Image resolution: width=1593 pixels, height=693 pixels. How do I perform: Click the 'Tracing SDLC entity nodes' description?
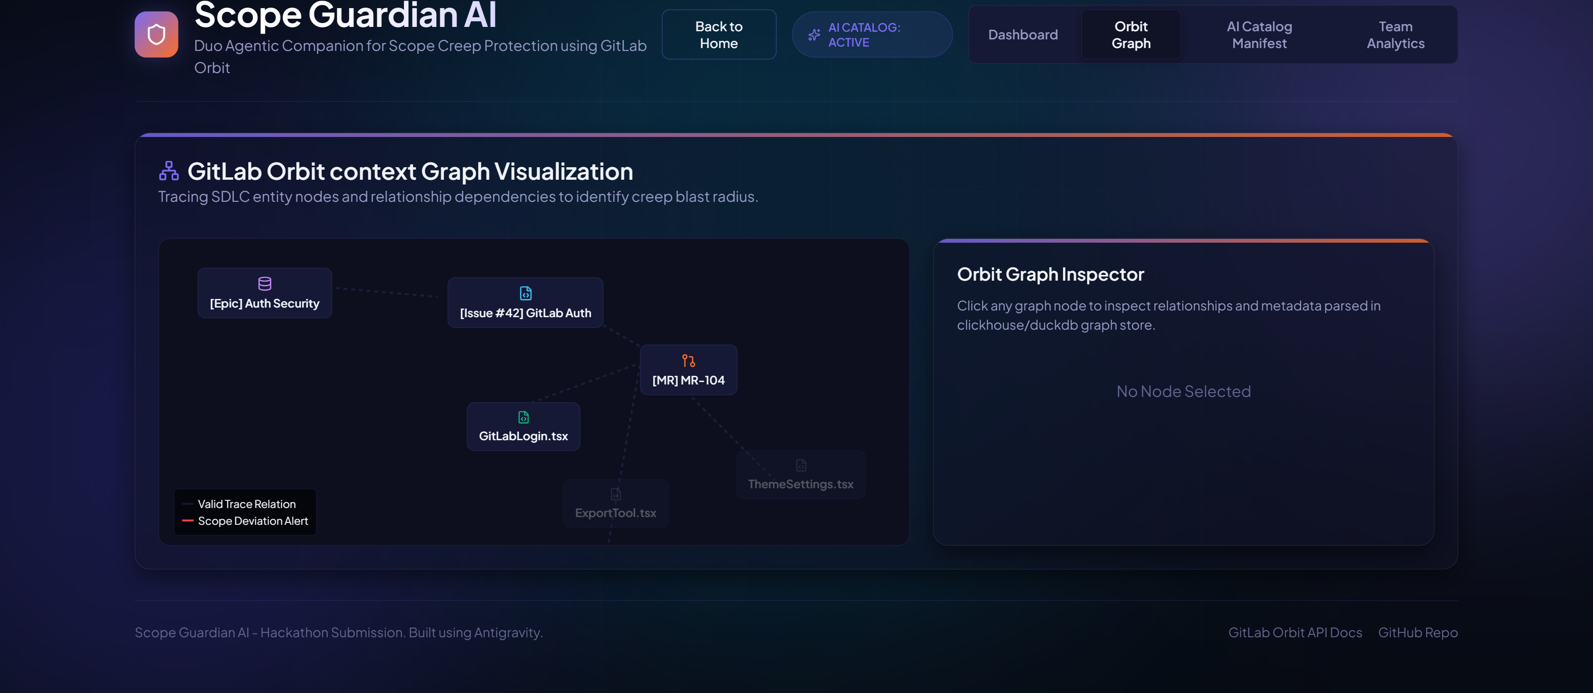pos(458,197)
